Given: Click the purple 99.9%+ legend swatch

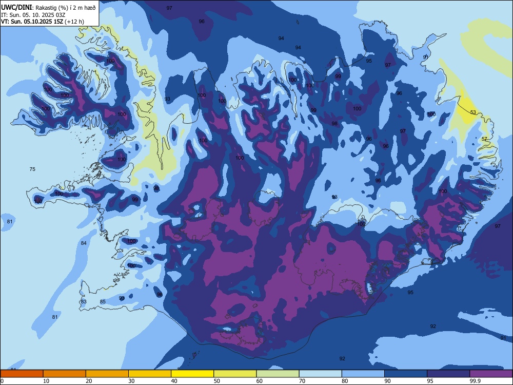Looking at the screenshot, I should click(491, 374).
